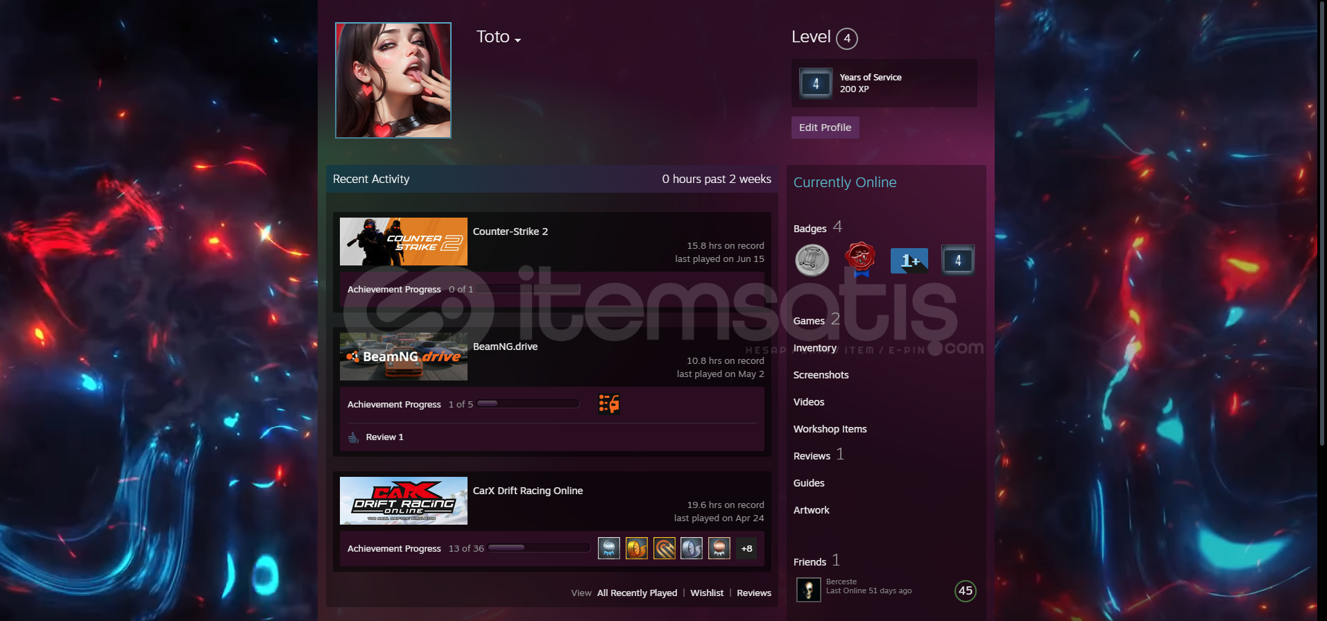Open the Workshop Items link

click(830, 429)
